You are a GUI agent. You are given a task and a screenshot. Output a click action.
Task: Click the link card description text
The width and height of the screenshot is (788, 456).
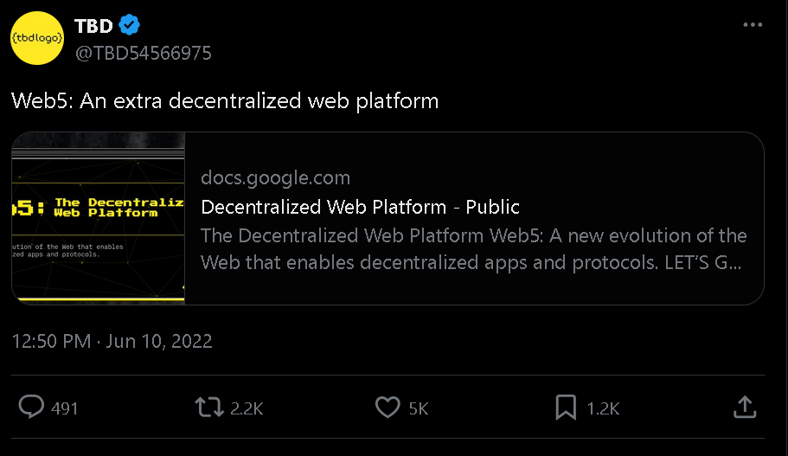[x=473, y=248]
